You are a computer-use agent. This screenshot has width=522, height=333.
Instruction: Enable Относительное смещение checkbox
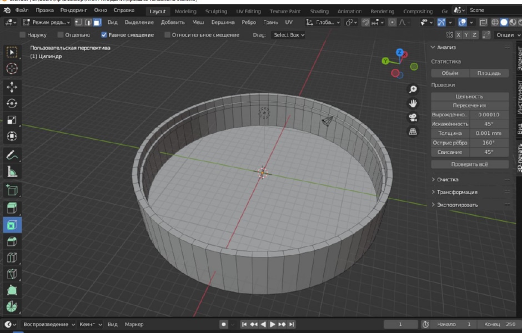168,34
